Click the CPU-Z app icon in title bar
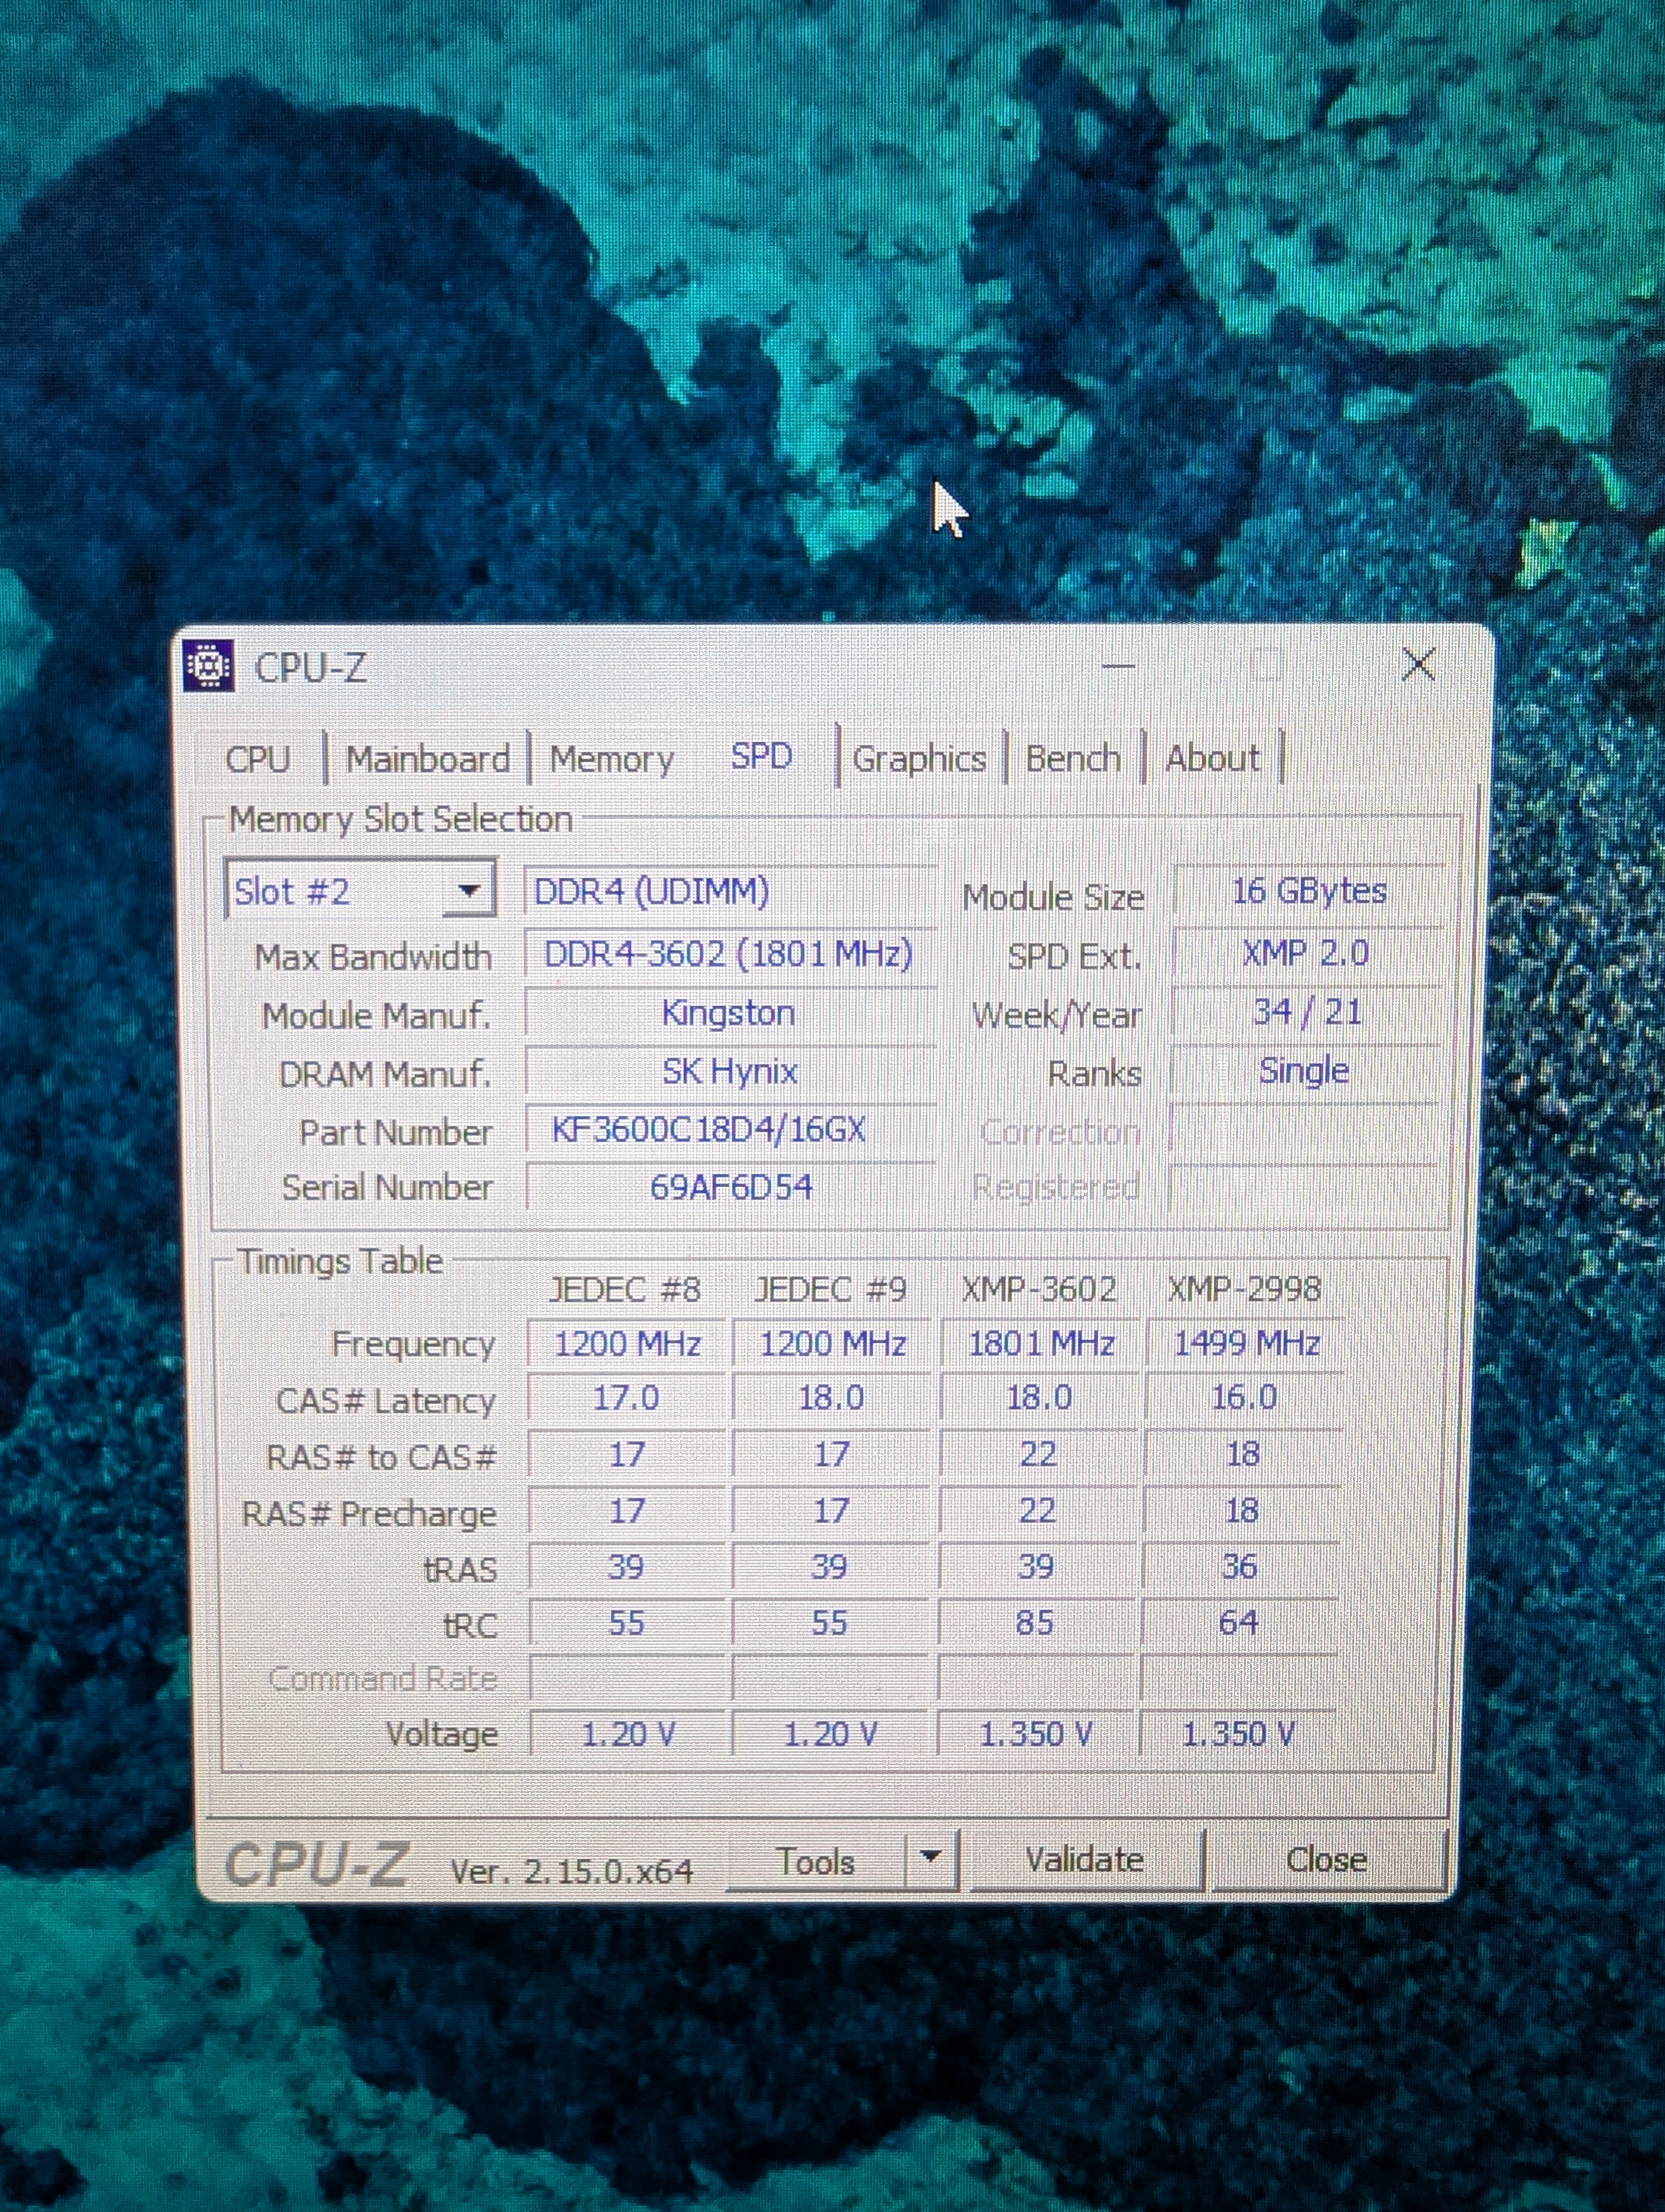This screenshot has height=2212, width=1665. click(208, 666)
